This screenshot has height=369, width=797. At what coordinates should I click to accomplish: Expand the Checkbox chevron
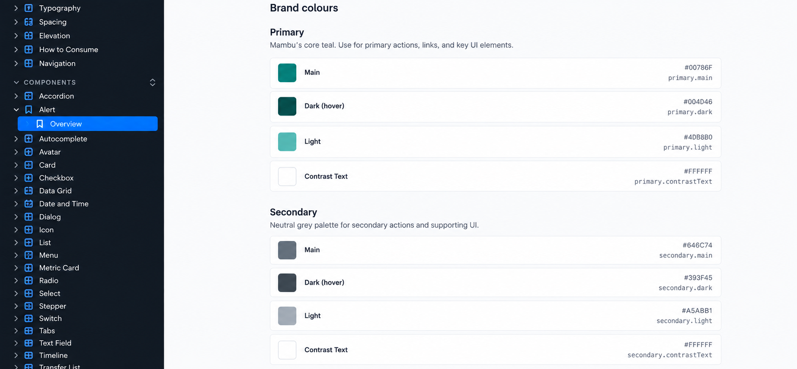[x=16, y=178]
